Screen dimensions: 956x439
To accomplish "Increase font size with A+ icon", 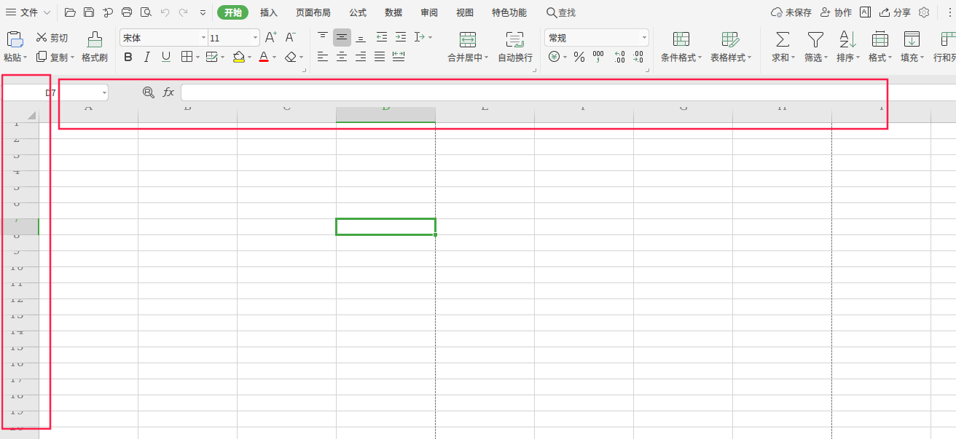I will tap(271, 38).
